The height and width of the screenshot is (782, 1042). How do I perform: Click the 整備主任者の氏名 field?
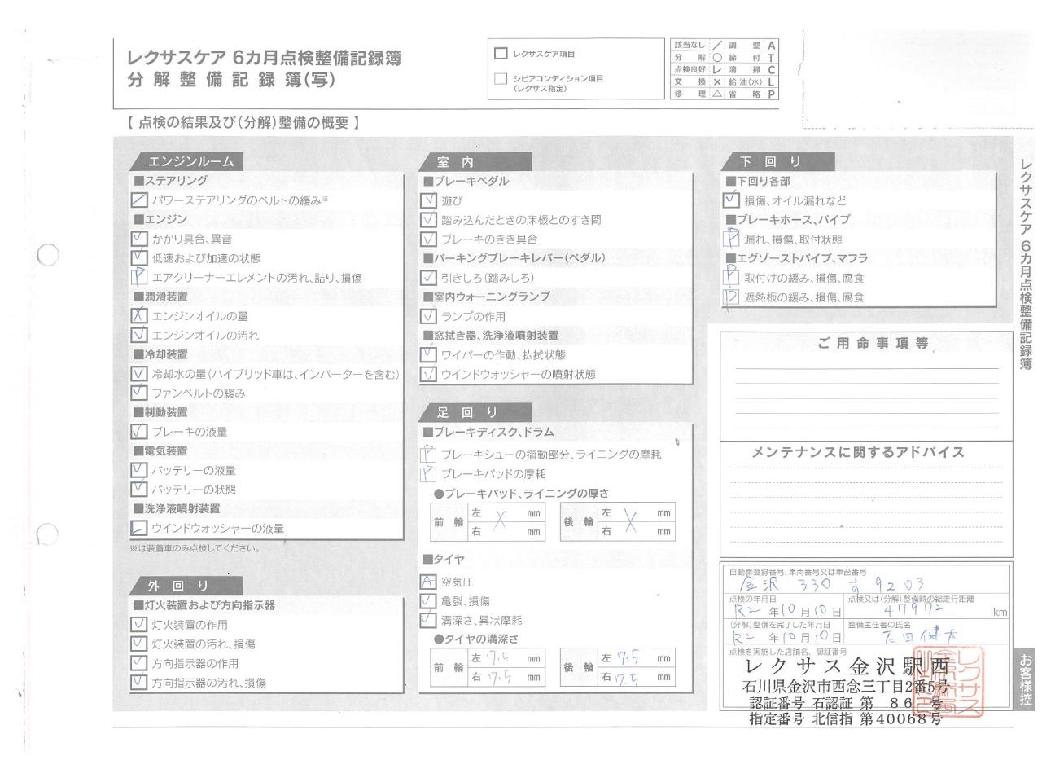[927, 632]
